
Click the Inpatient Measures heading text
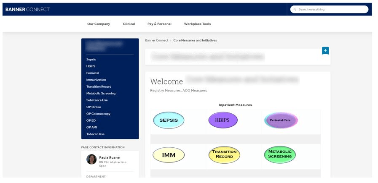point(235,105)
